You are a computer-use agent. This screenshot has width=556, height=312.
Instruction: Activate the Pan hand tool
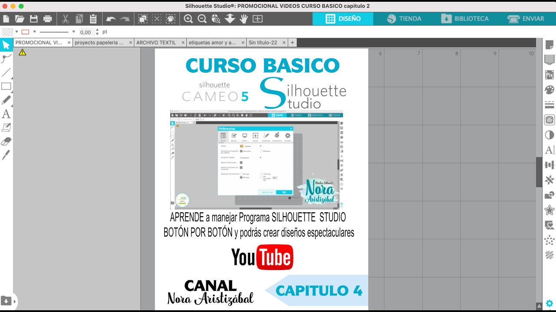(x=244, y=19)
